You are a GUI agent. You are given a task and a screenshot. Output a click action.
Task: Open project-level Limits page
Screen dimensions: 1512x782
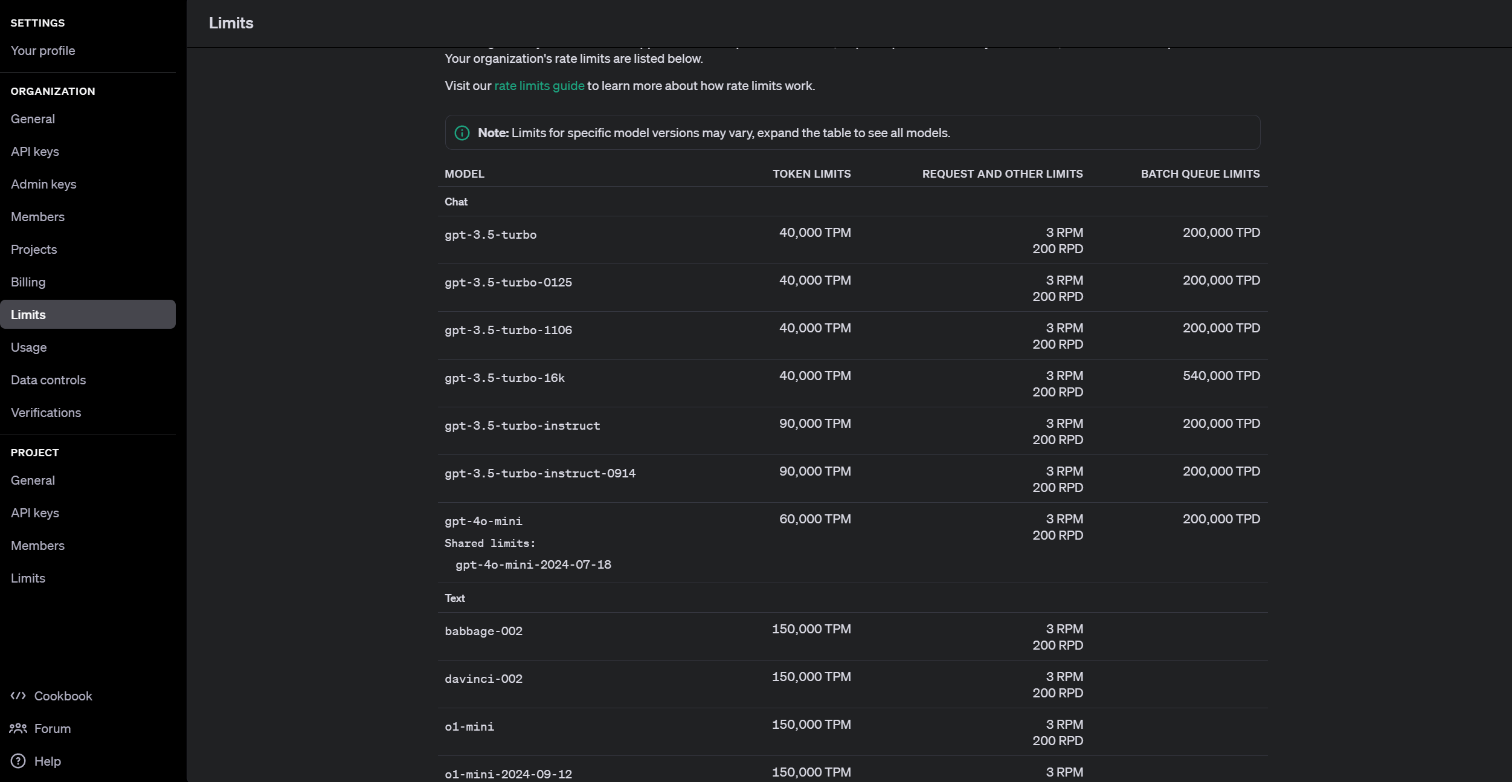[x=28, y=578]
